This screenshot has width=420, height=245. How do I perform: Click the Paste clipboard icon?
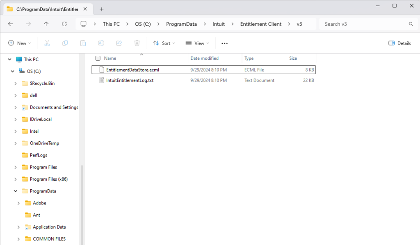click(x=83, y=43)
